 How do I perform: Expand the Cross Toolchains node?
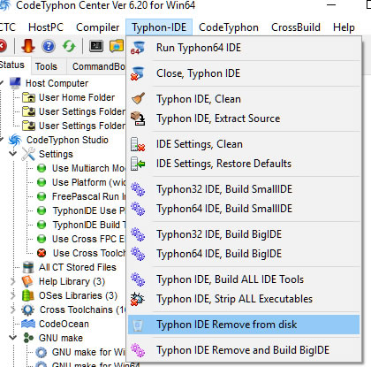point(13,310)
